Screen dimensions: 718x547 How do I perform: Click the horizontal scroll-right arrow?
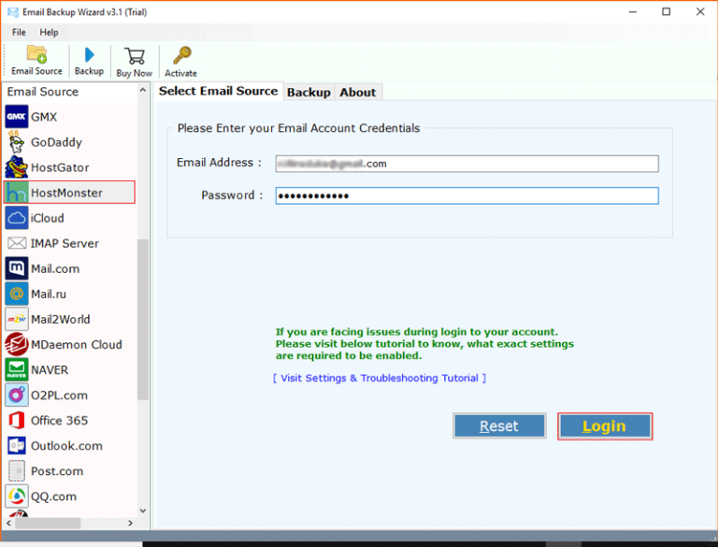point(131,523)
